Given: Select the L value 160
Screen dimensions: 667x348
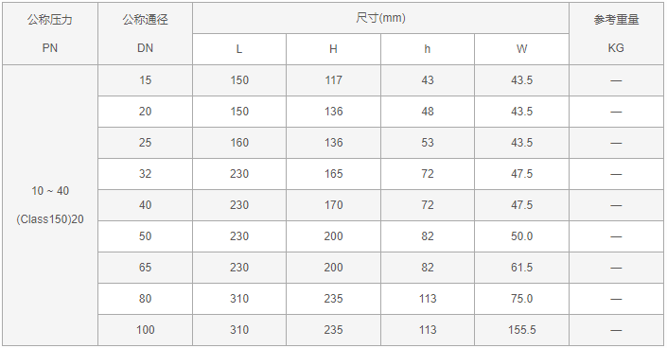Looking at the screenshot, I should pyautogui.click(x=239, y=143).
